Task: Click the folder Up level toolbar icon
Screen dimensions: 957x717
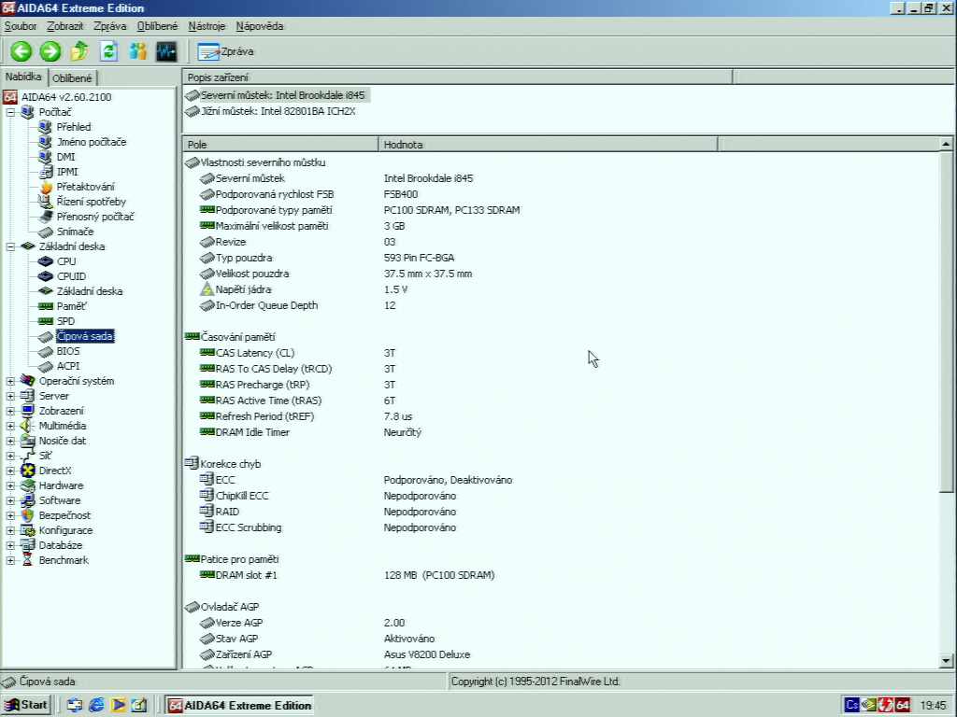Action: coord(79,51)
